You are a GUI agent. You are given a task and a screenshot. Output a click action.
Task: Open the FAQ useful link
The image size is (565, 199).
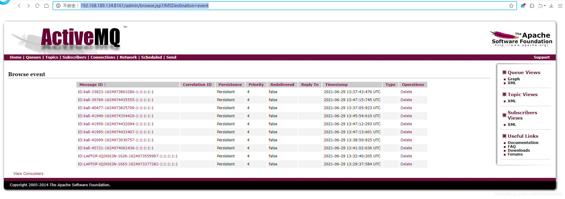pyautogui.click(x=512, y=147)
